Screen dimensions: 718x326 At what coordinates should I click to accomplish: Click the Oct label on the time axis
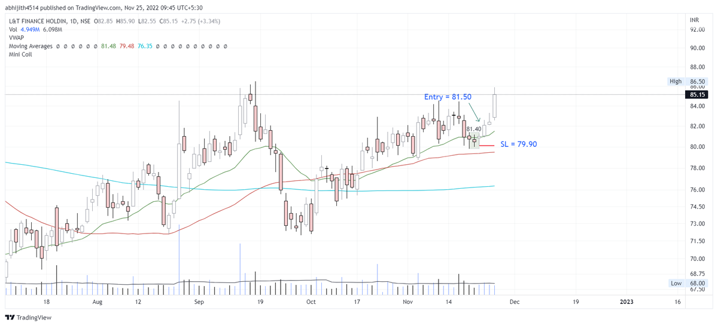click(310, 302)
